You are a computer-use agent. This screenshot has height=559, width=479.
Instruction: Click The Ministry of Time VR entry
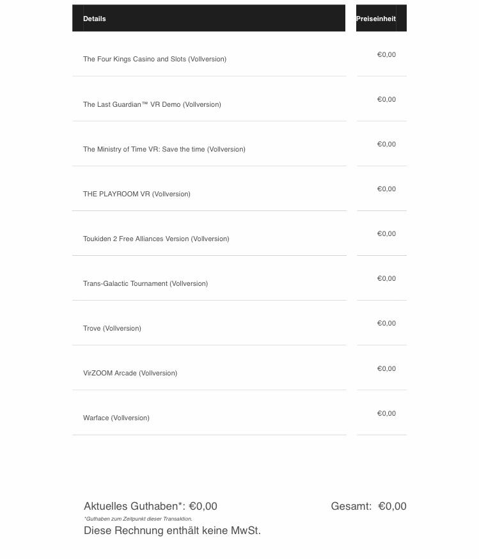tap(164, 149)
